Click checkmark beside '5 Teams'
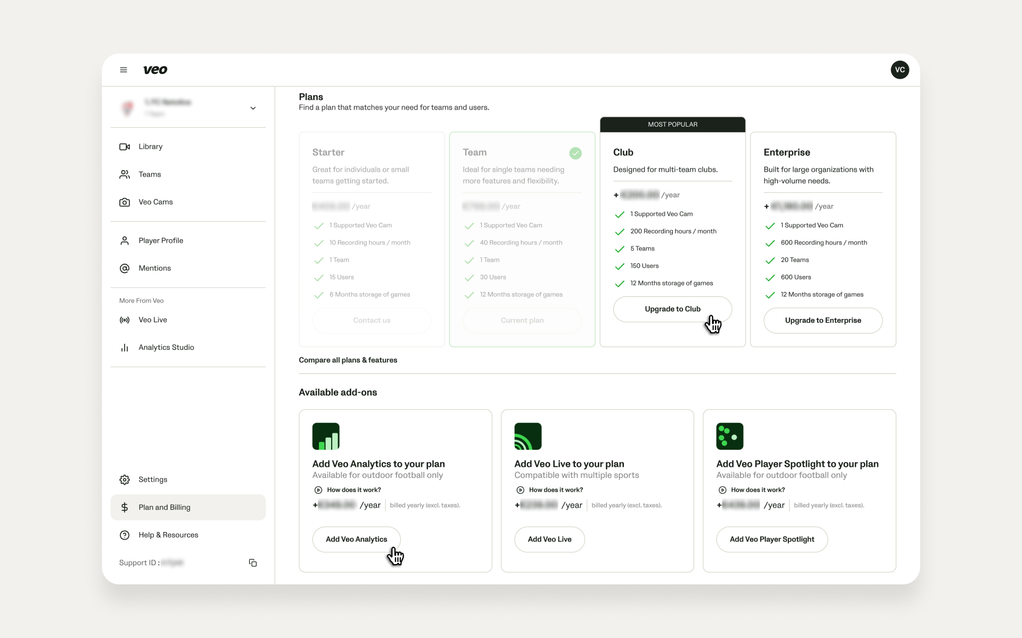 click(620, 249)
